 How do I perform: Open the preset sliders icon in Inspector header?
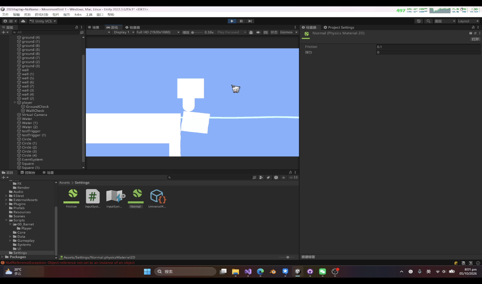(x=475, y=33)
